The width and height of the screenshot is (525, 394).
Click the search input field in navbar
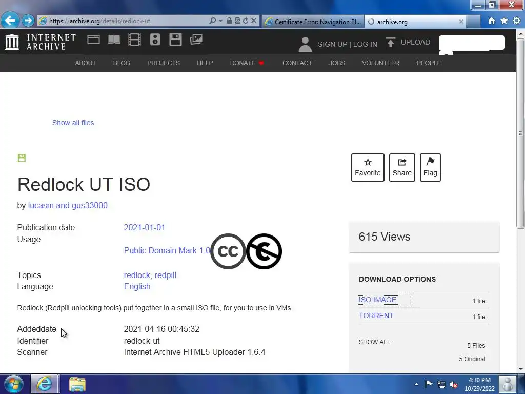472,43
